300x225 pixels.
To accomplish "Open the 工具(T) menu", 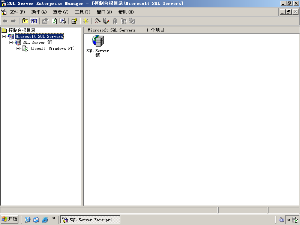I will click(82, 12).
